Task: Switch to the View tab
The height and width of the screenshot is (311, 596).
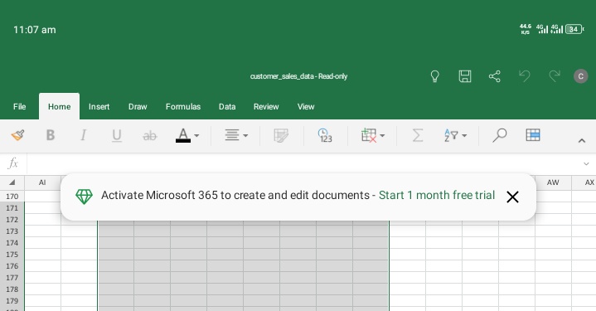Action: pos(306,107)
